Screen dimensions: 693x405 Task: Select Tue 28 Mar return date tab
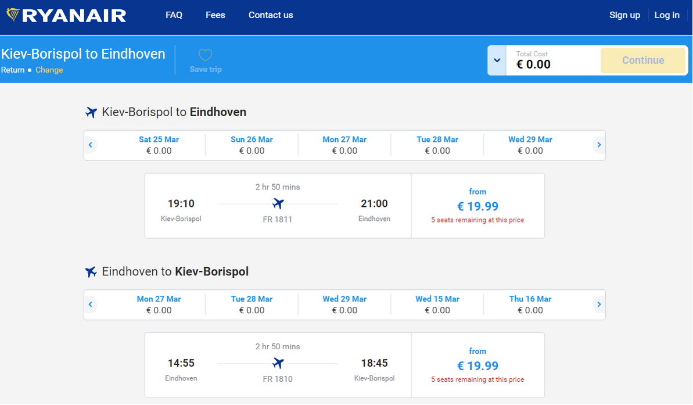[x=252, y=304]
